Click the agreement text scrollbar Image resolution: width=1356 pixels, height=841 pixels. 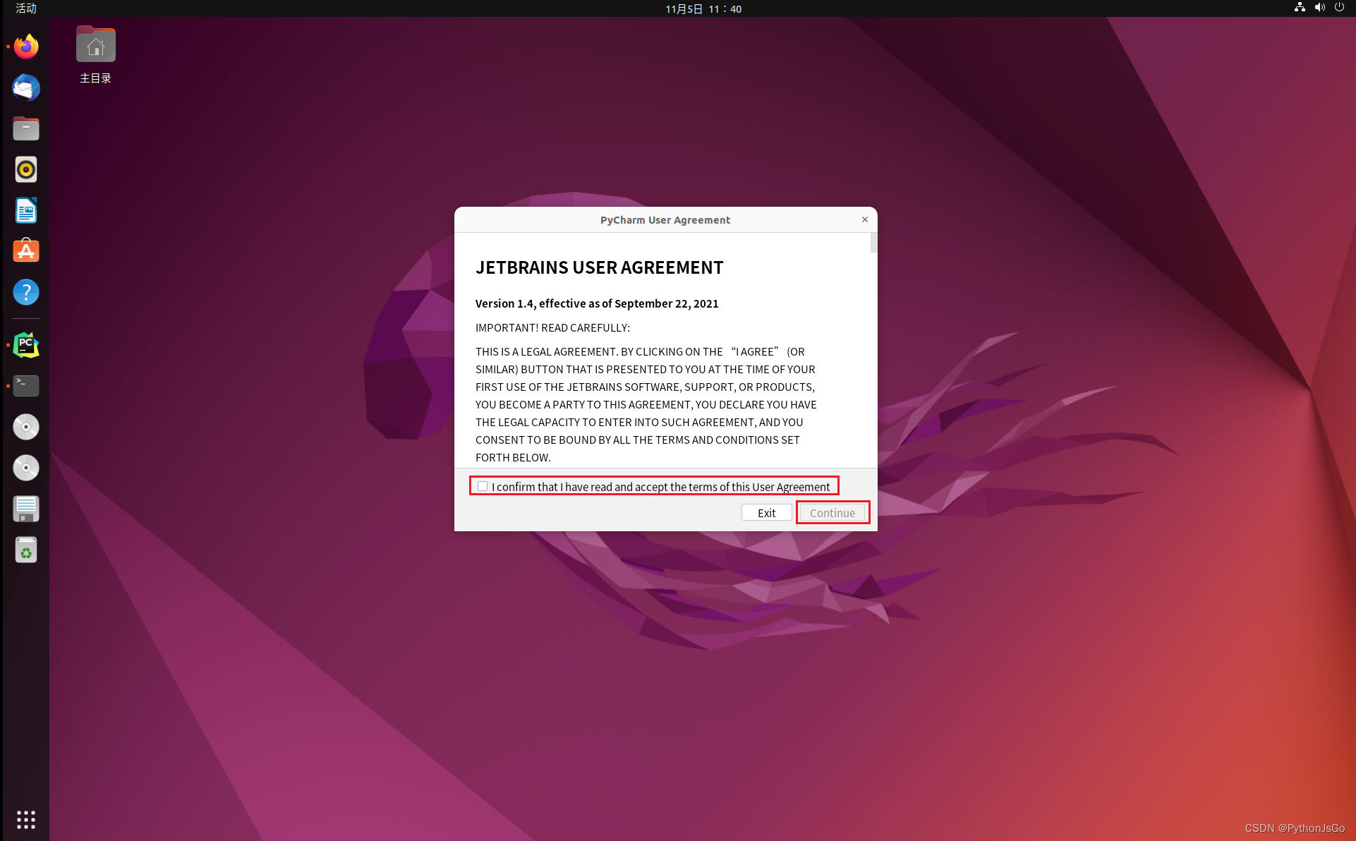[x=874, y=243]
